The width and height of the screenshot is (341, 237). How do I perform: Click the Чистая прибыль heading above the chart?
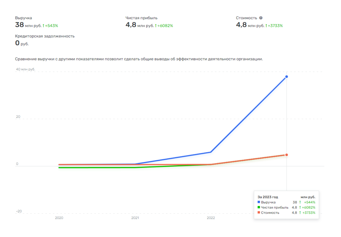coord(141,18)
